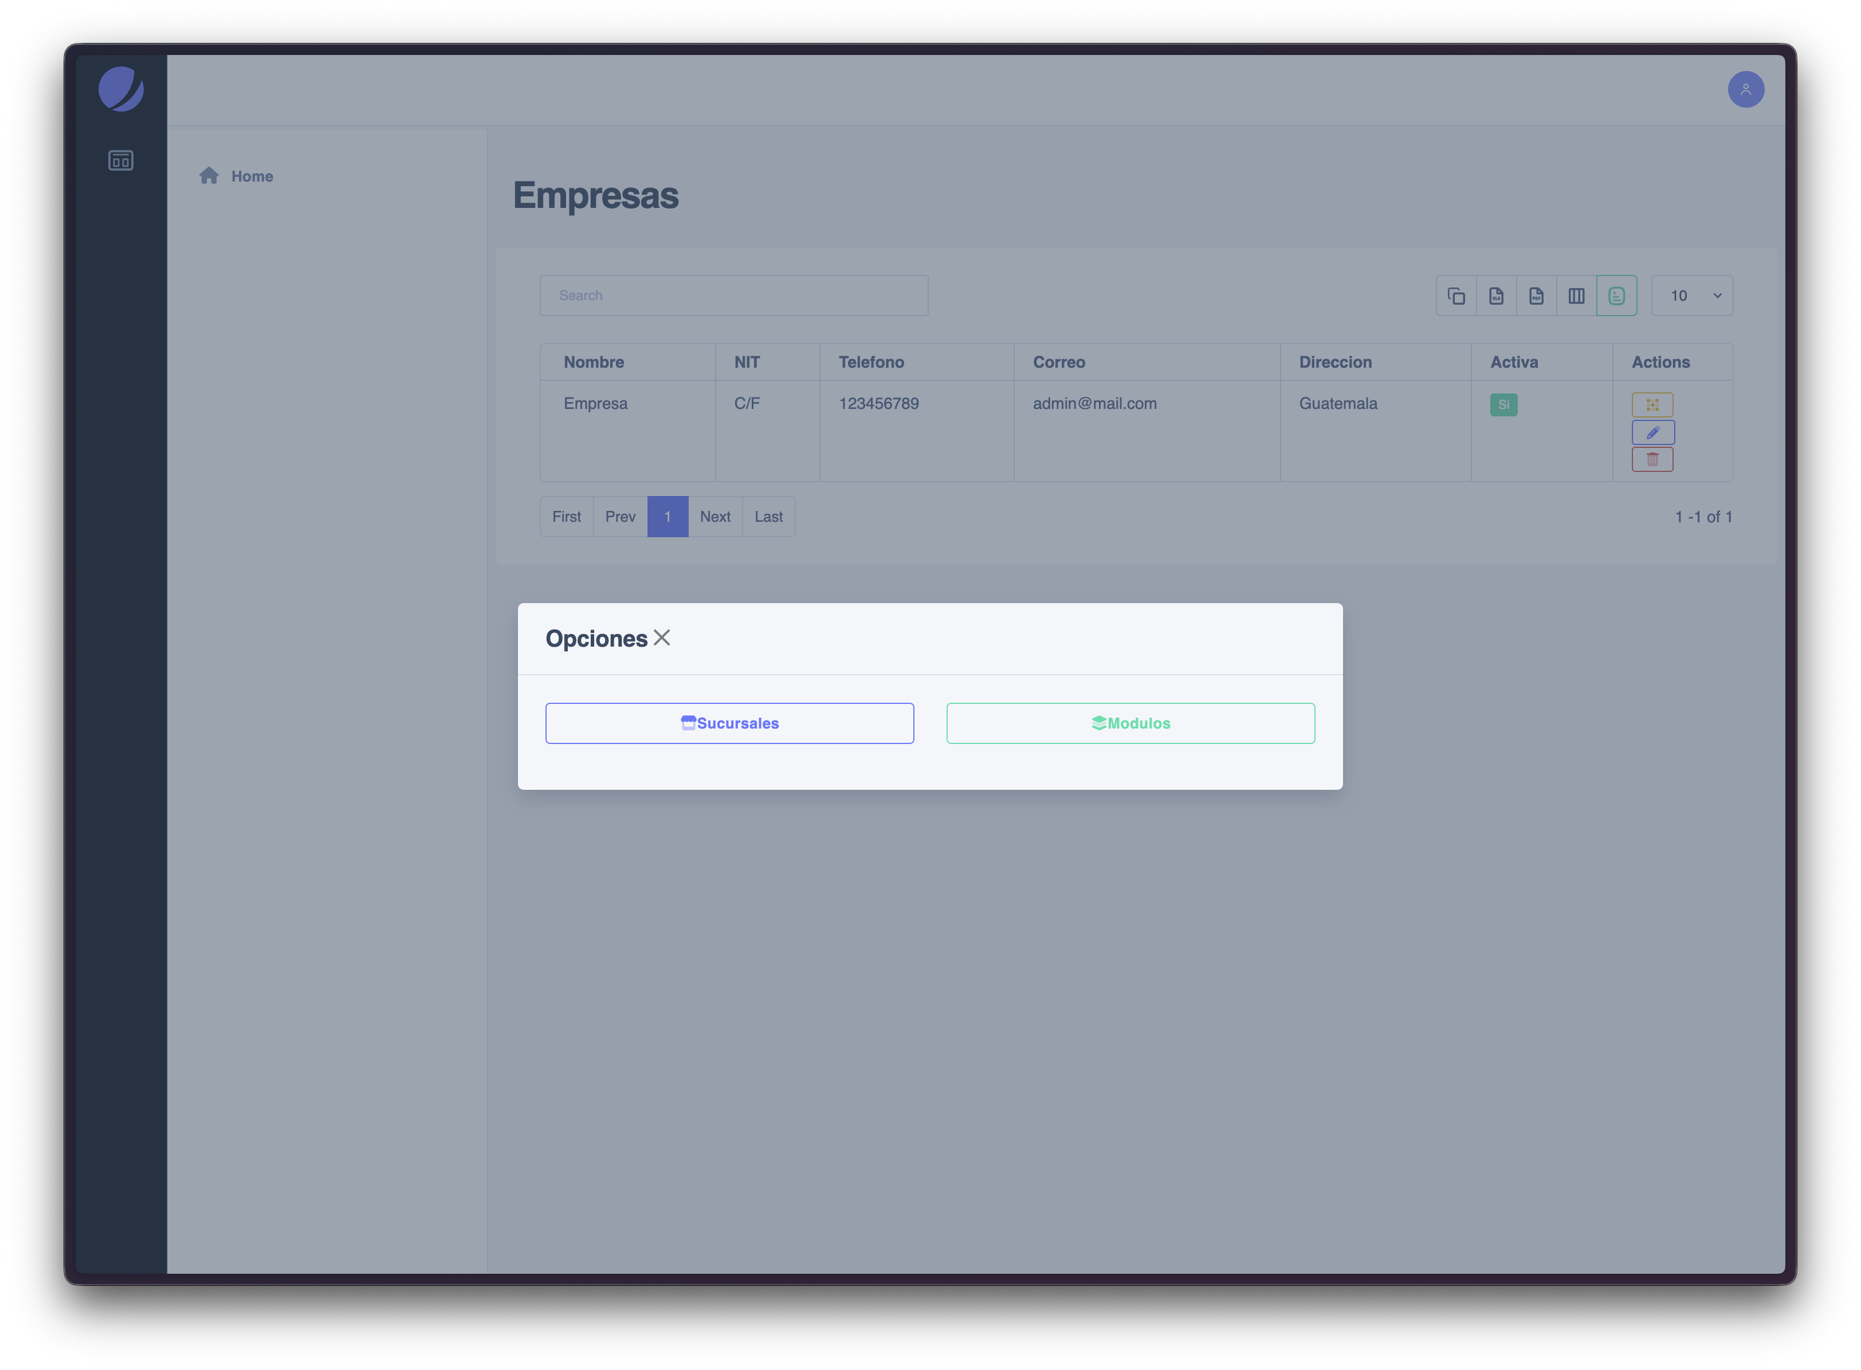Open the rows-per-page '10' dropdown
Screen dimensions: 1861x1370
1692,295
